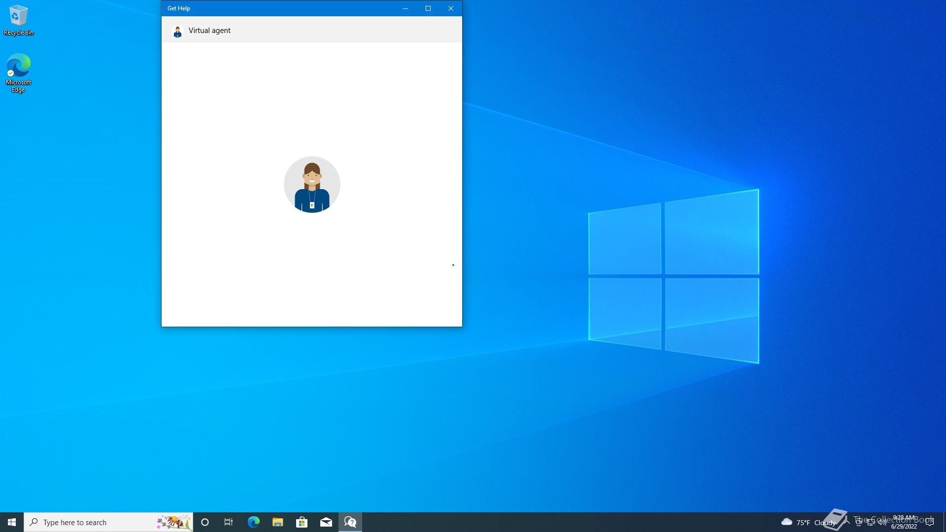This screenshot has width=946, height=532.
Task: Launch Edge from the taskbar
Action: (253, 522)
